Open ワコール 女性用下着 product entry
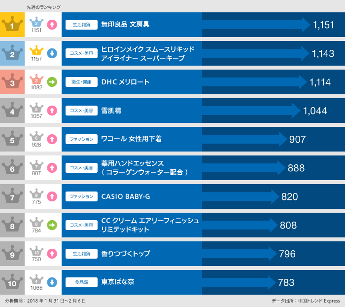345x307 pixels. click(131, 139)
